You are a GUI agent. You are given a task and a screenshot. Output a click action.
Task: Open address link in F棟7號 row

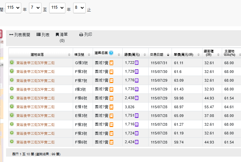[x=35, y=81]
